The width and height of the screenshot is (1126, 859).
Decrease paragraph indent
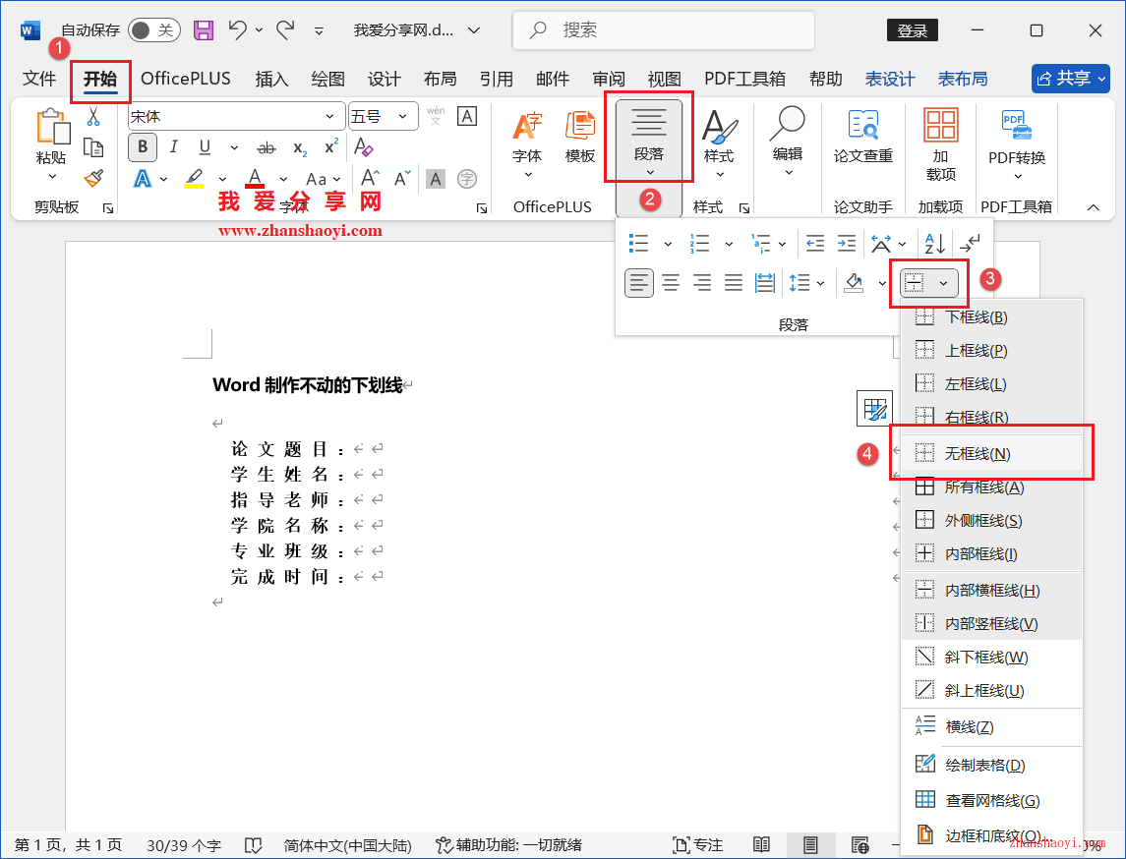[814, 244]
